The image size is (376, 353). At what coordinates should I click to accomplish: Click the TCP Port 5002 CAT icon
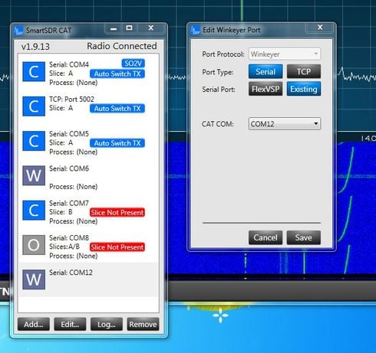34,106
